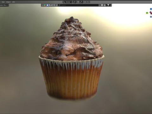The width and height of the screenshot is (152, 114).
Task: Click the green Y axis gizmo ball
Action: 147,13
